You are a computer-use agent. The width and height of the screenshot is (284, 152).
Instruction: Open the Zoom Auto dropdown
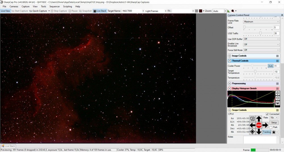225,11
